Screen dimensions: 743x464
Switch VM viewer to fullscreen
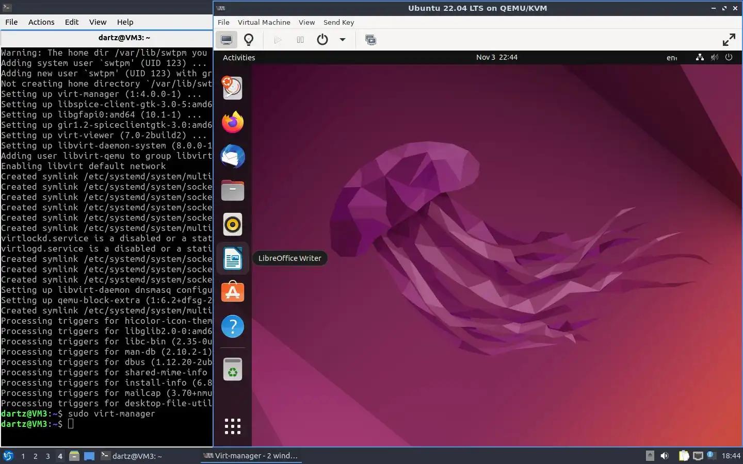(729, 40)
